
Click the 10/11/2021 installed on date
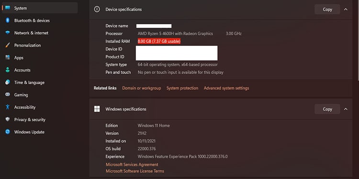pos(146,141)
